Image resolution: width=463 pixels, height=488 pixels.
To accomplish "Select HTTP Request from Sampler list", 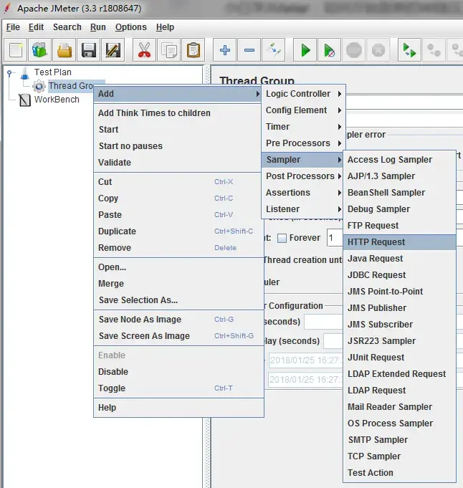I will click(399, 242).
